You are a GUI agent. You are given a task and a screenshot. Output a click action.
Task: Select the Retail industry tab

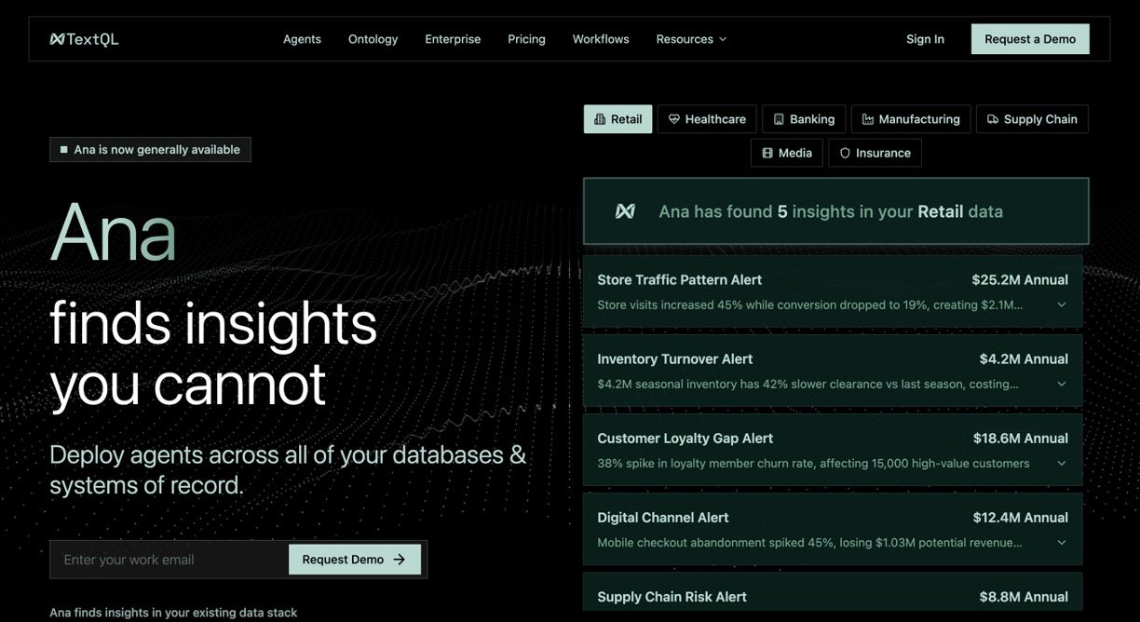pyautogui.click(x=617, y=119)
